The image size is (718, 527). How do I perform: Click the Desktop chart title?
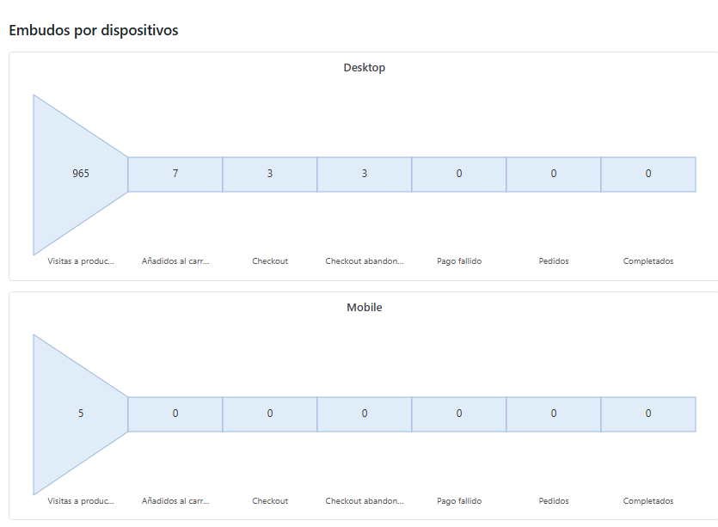(365, 68)
